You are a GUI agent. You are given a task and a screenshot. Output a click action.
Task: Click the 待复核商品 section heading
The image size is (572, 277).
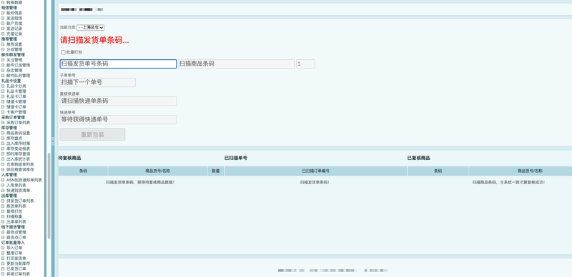pyautogui.click(x=69, y=158)
